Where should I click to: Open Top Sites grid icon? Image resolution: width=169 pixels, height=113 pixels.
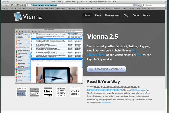(x=12, y=9)
